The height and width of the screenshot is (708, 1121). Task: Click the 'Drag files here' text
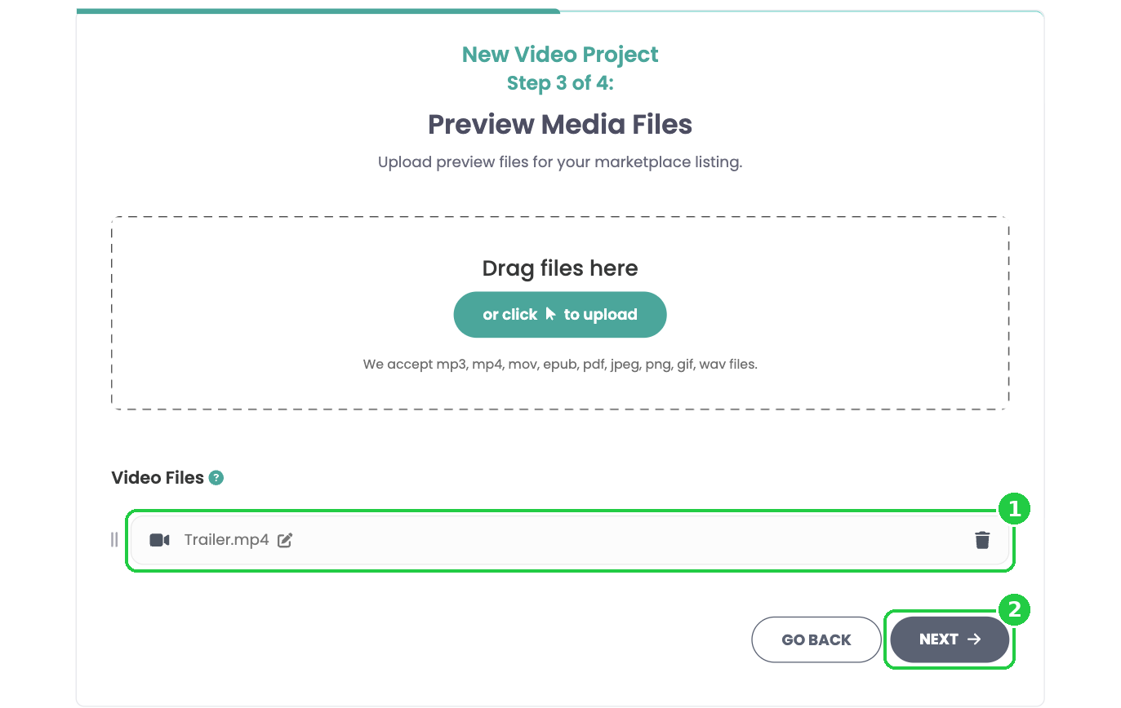(560, 268)
